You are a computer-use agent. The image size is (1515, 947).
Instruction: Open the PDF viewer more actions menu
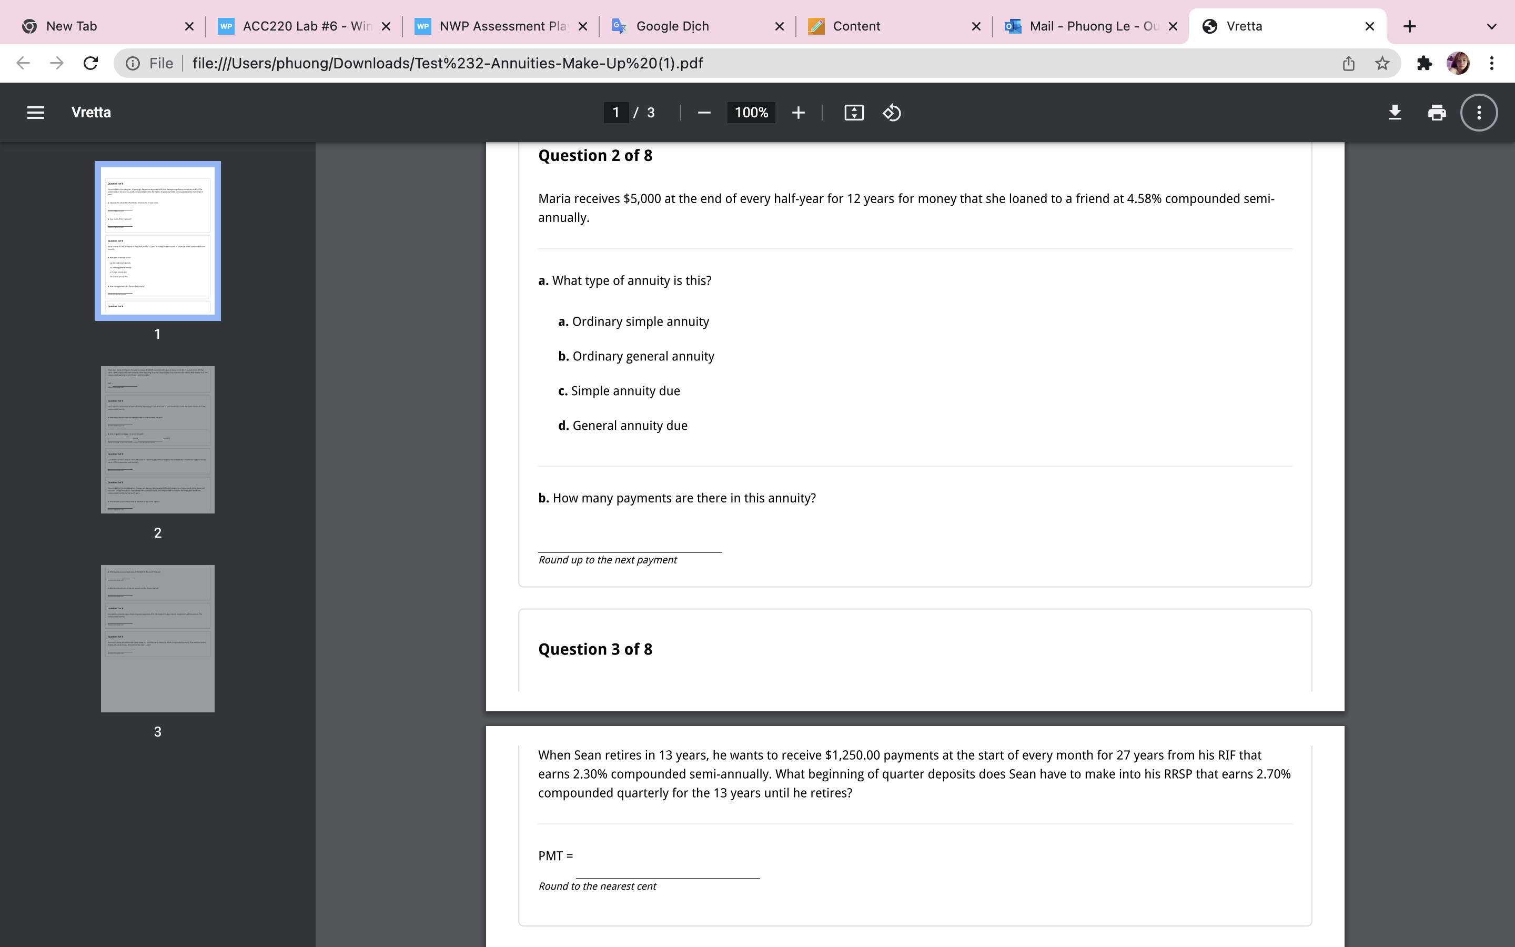[x=1478, y=112]
